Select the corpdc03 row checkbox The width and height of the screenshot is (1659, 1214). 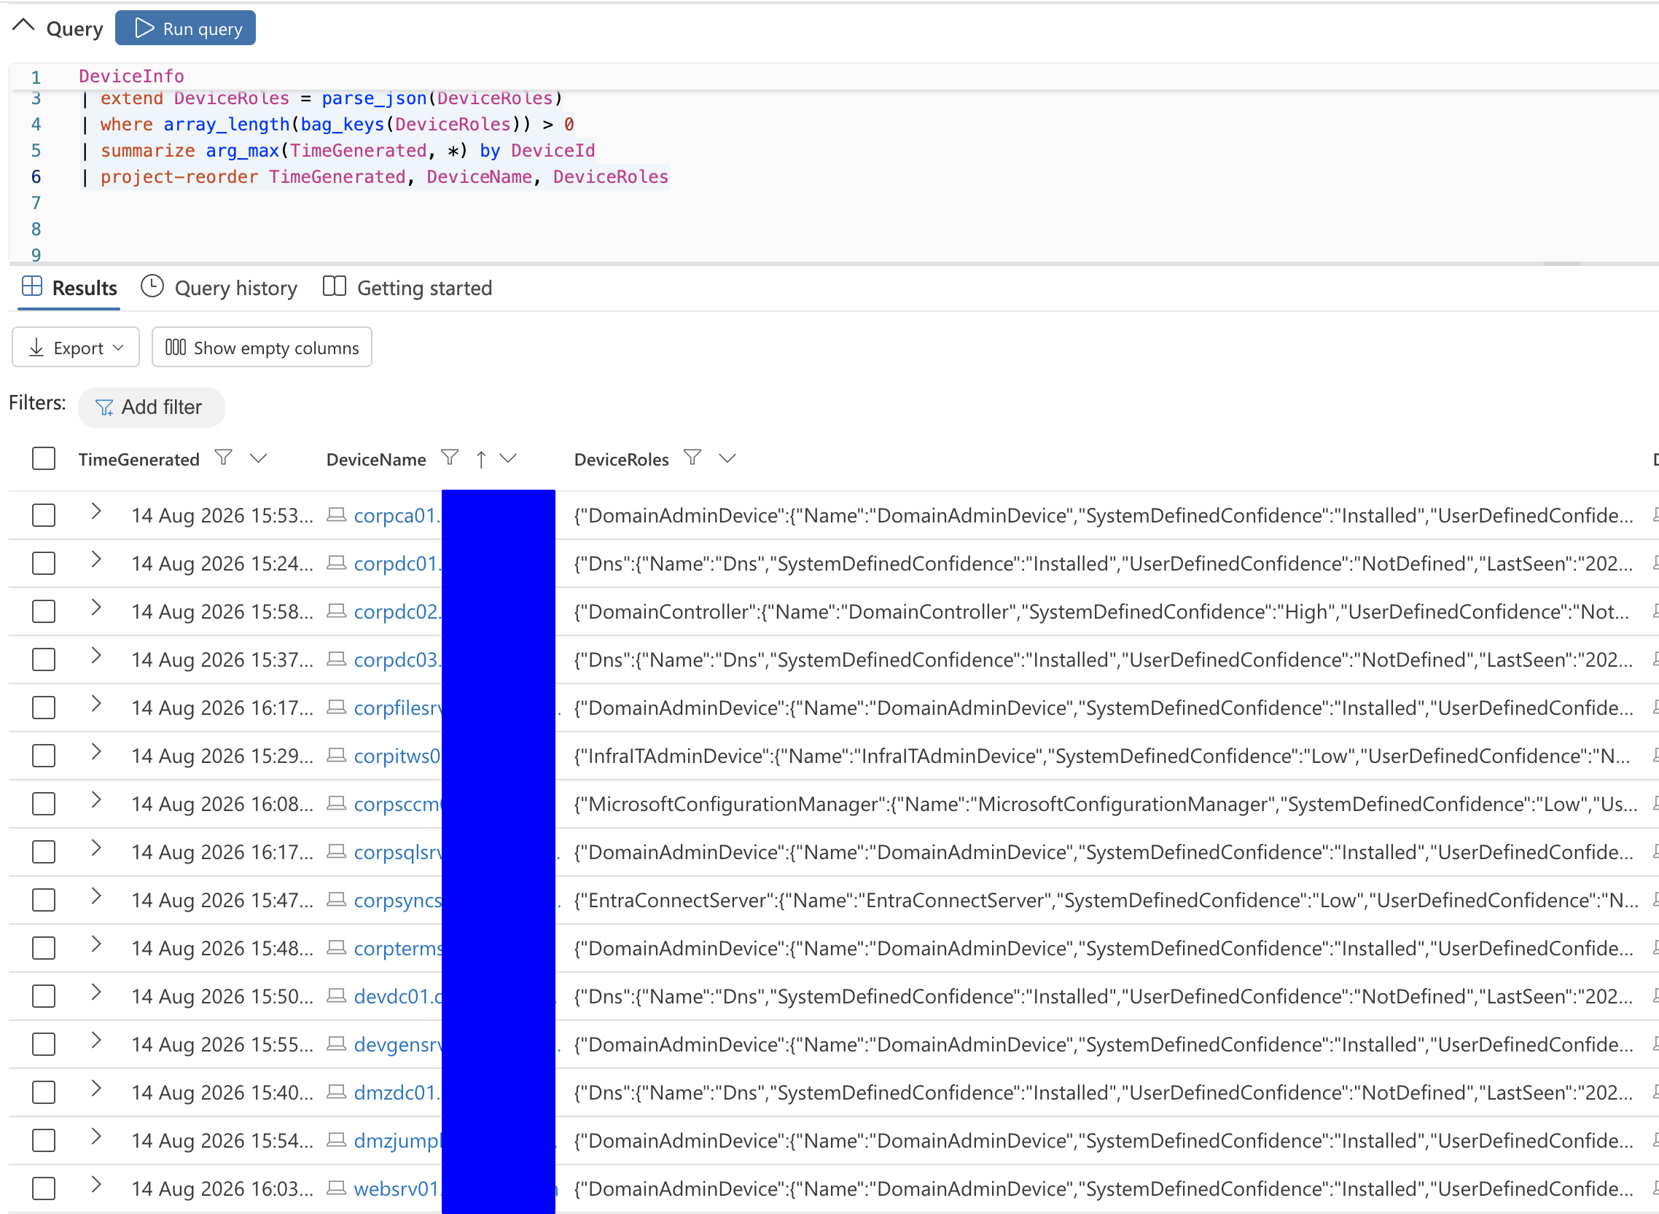coord(43,660)
